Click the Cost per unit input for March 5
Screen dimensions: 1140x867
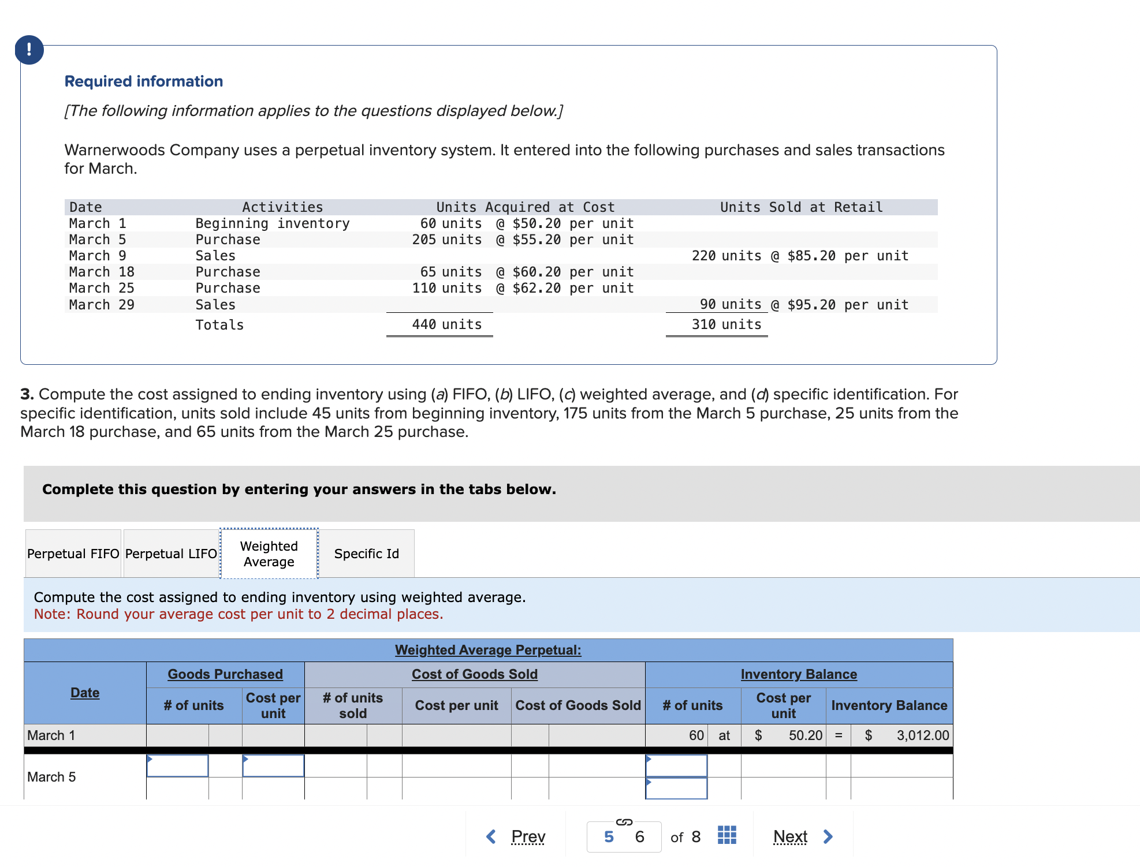pos(274,766)
